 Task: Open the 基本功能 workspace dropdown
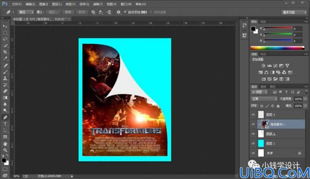tap(294, 12)
